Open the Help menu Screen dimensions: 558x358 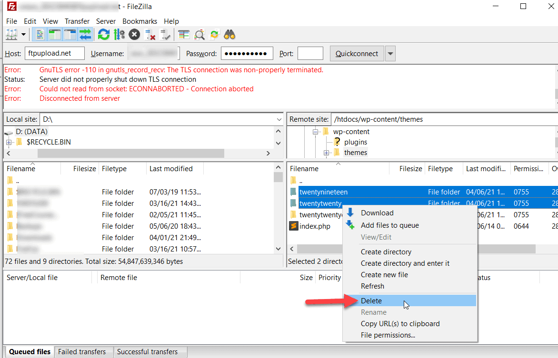point(171,21)
